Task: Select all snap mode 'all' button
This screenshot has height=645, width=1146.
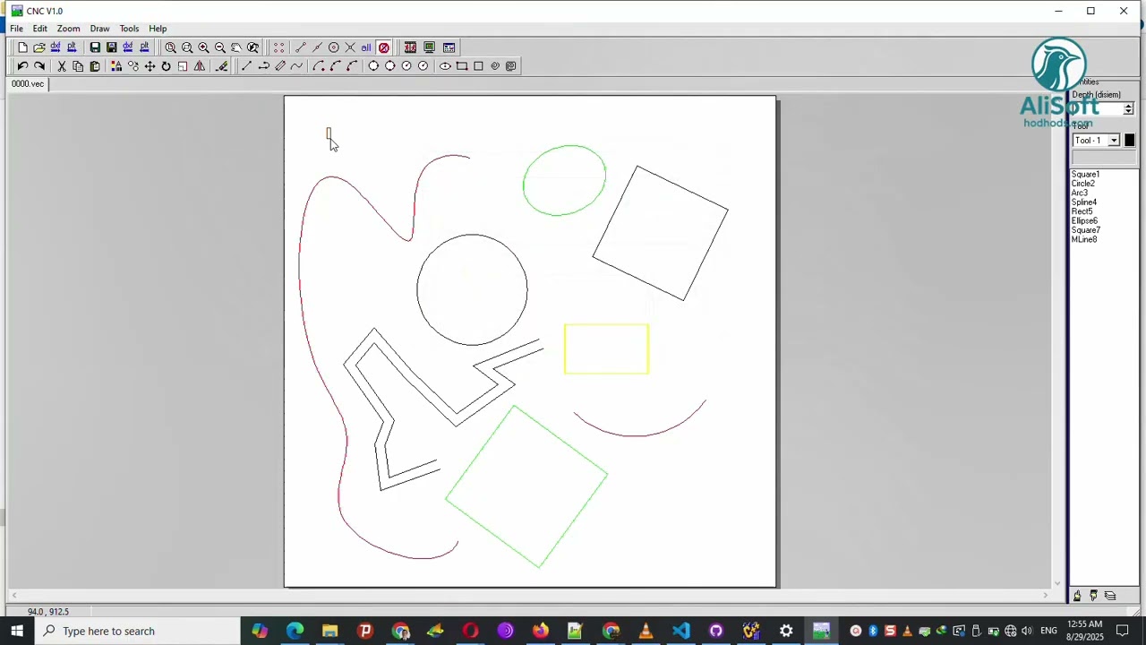Action: pos(366,47)
